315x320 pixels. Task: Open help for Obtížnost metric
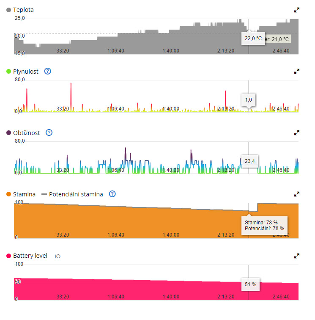click(49, 132)
